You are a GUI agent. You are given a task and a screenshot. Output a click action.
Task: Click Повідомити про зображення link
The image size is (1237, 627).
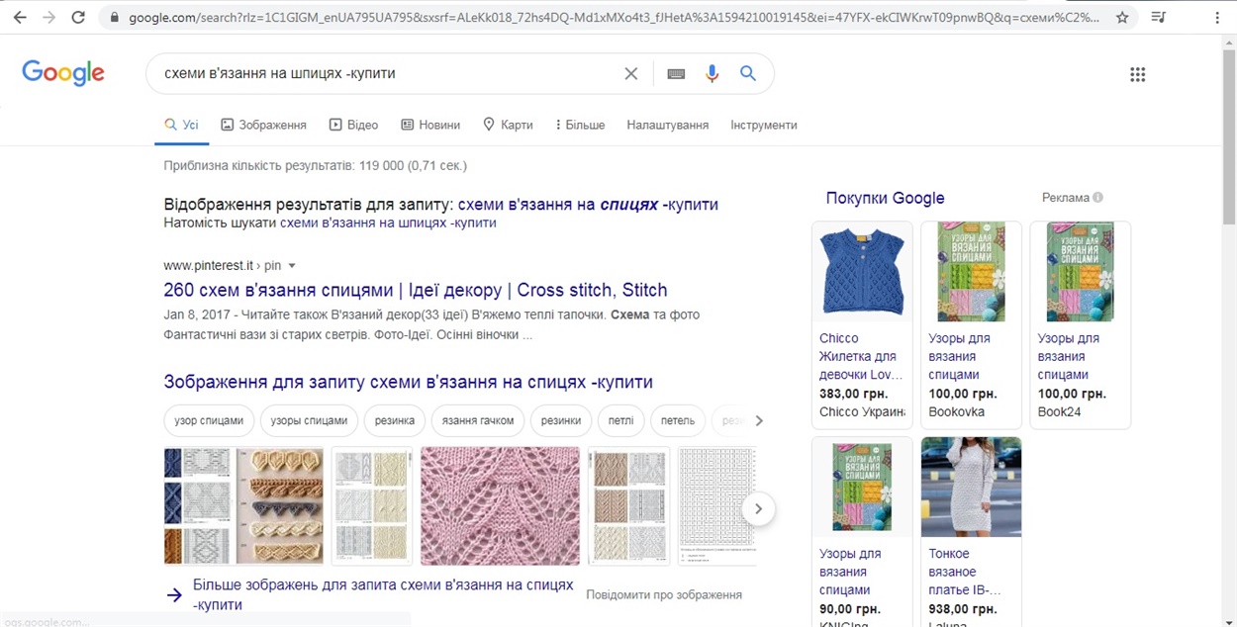[x=664, y=595]
